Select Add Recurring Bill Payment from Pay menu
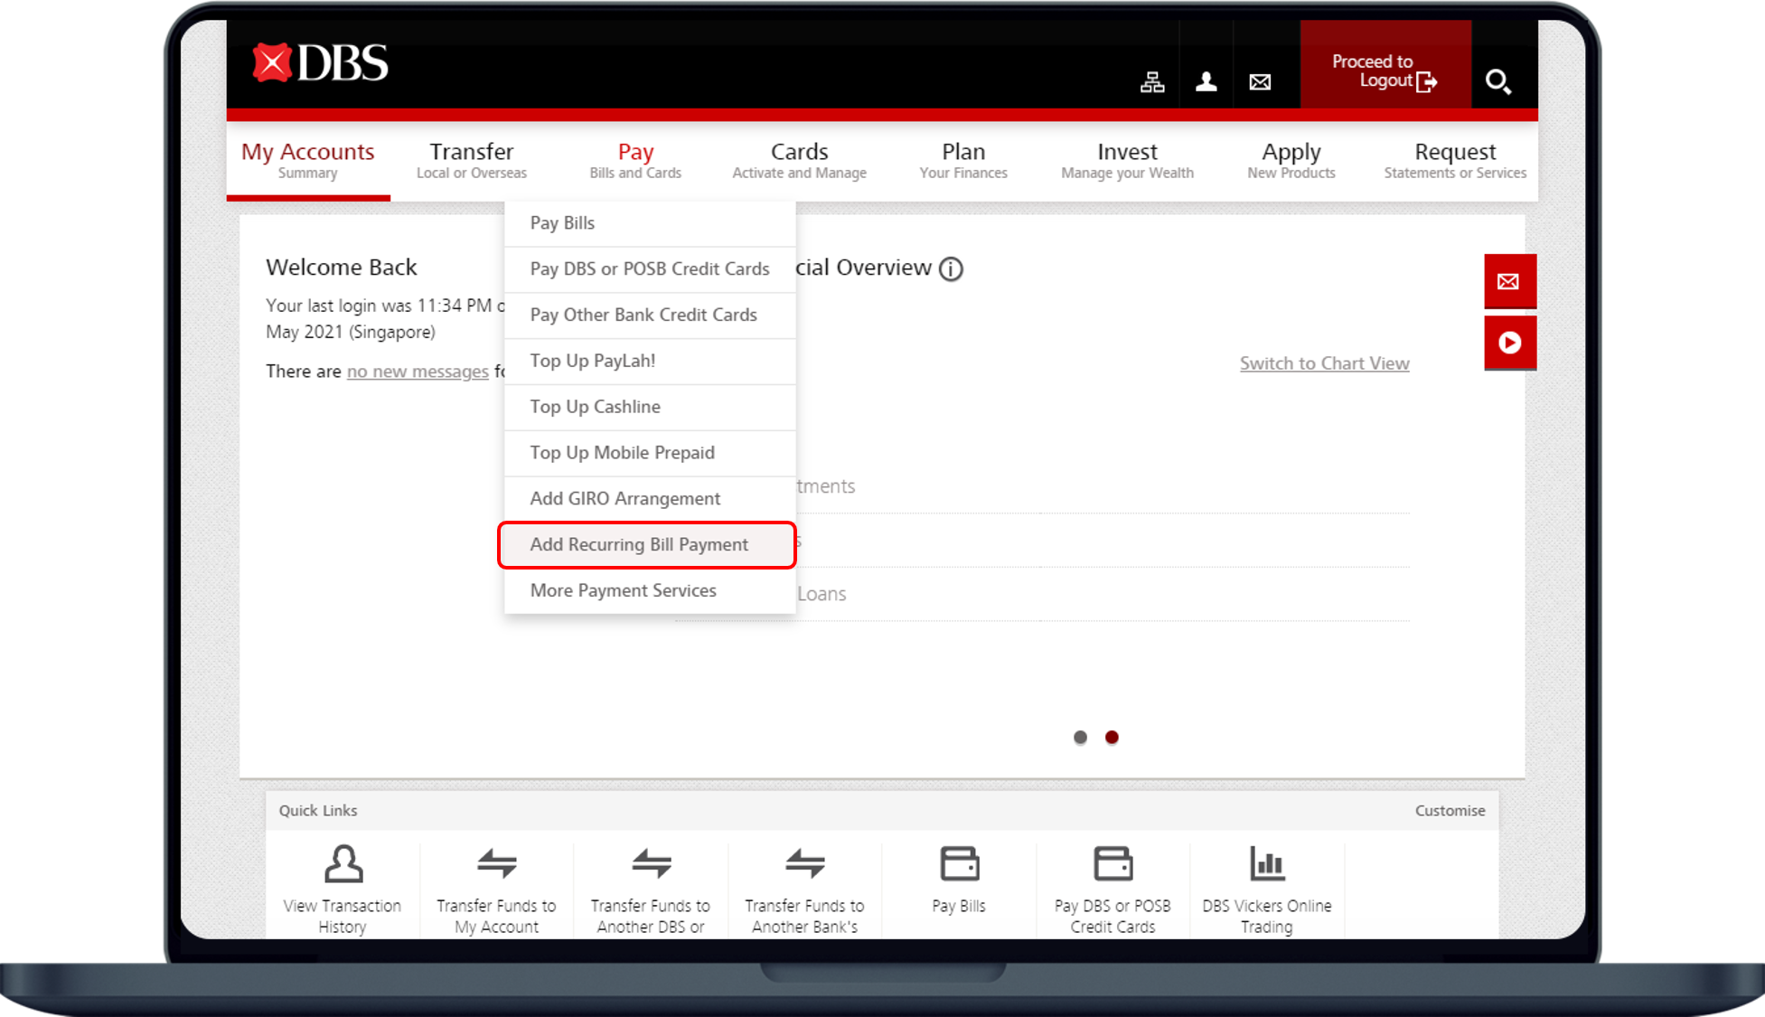 coord(639,544)
